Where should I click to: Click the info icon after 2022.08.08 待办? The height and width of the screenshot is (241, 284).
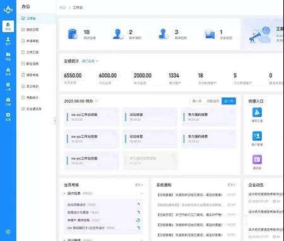click(x=97, y=101)
